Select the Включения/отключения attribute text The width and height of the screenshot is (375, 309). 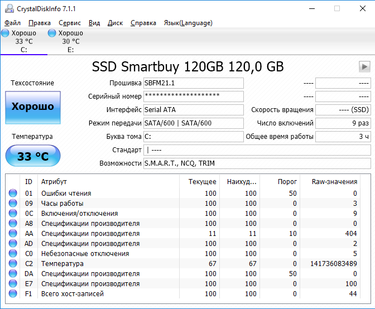point(80,214)
